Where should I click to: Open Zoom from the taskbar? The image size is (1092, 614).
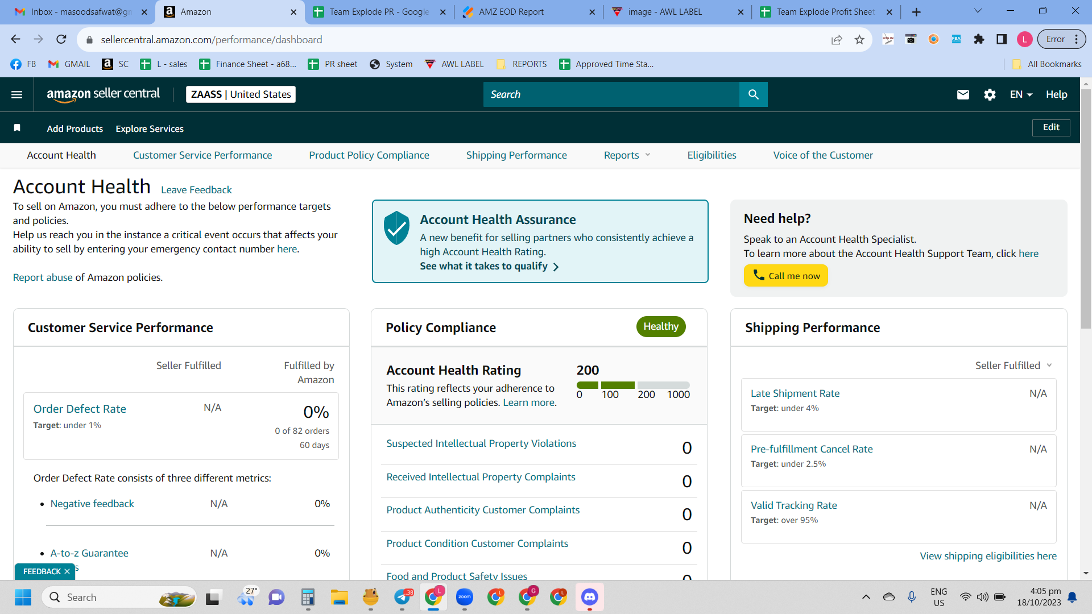click(465, 597)
